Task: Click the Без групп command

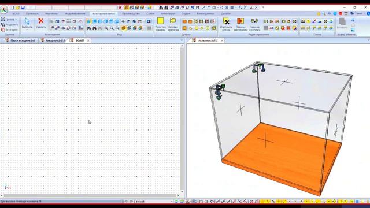Action: [9, 29]
